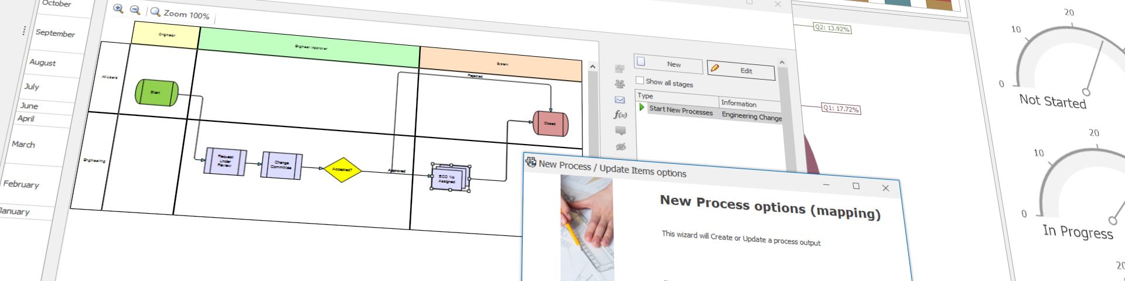This screenshot has width=1125, height=281.
Task: Minimize the New Process options dialog
Action: coord(826,184)
